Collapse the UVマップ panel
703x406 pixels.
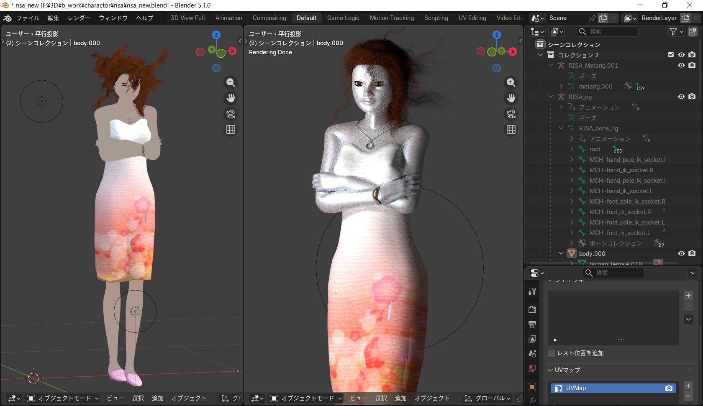[x=551, y=370]
